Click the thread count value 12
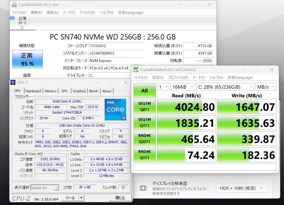284x205 pixels. click(123, 187)
